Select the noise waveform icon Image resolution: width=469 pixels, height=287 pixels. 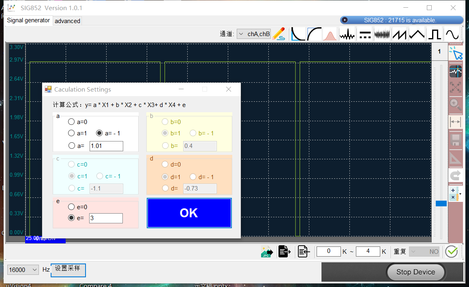click(x=382, y=34)
